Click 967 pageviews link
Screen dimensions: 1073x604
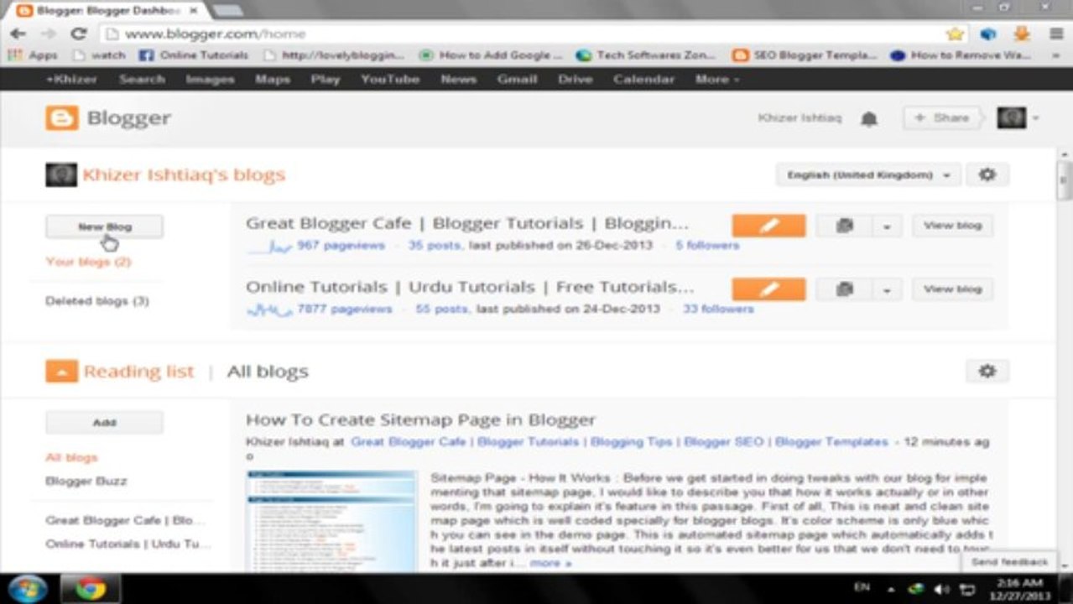point(341,246)
